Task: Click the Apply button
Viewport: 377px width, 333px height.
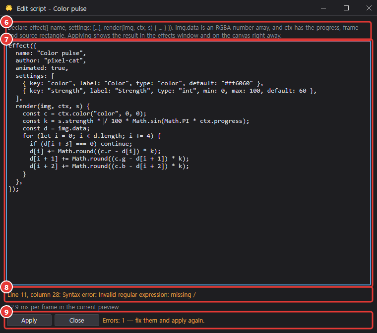Action: 29,320
